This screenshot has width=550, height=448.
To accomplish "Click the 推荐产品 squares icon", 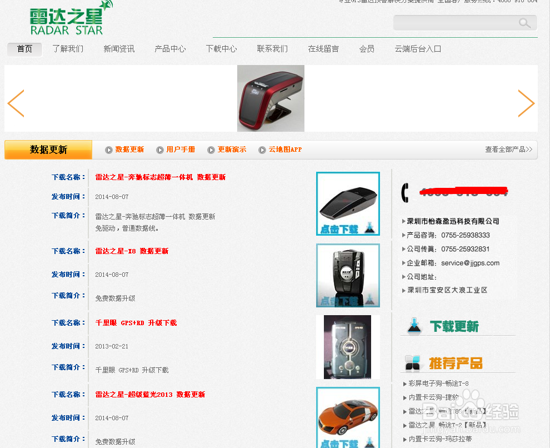I will click(x=412, y=363).
